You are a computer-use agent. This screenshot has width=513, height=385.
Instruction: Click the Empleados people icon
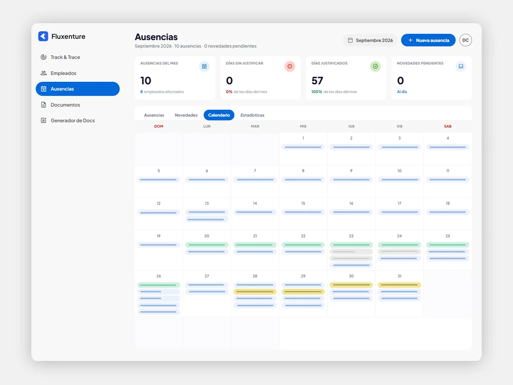pos(43,73)
